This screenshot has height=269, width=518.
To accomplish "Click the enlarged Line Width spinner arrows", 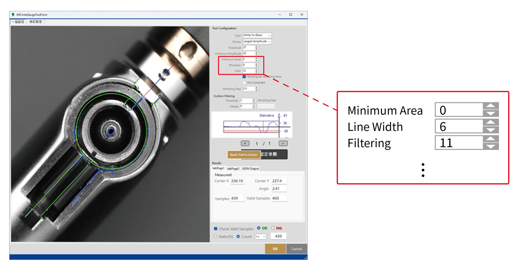I will coord(491,126).
